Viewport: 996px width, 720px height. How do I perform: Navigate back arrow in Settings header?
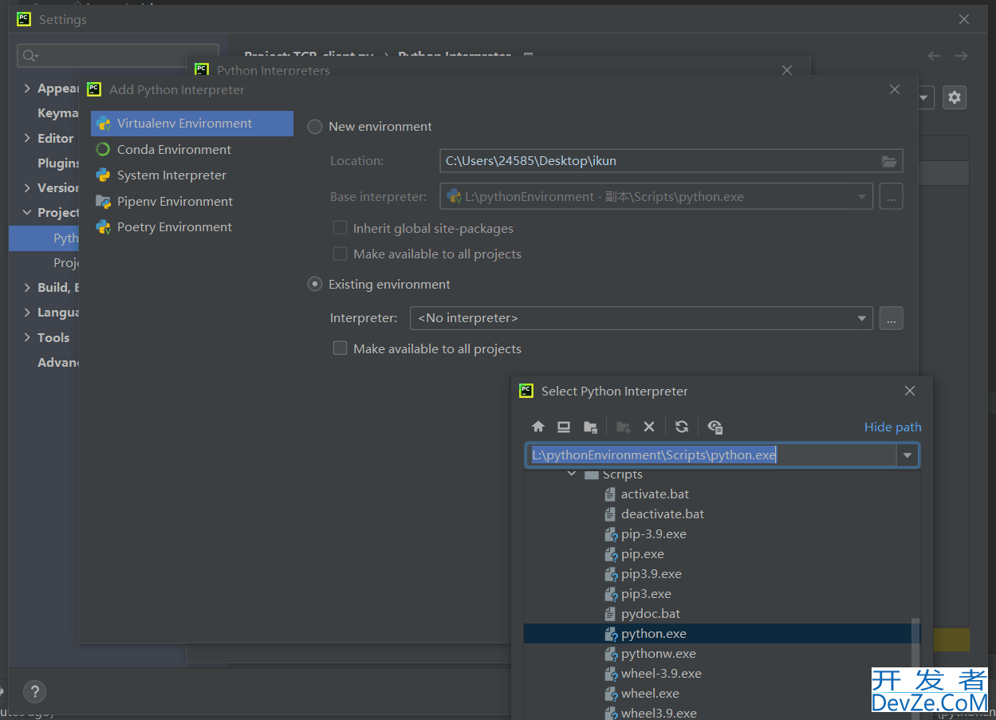click(934, 56)
